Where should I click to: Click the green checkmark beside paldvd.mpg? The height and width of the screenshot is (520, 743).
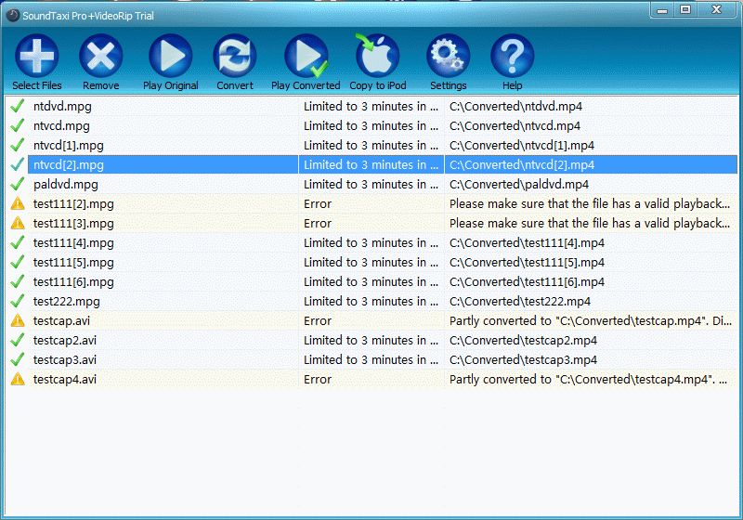pyautogui.click(x=18, y=184)
